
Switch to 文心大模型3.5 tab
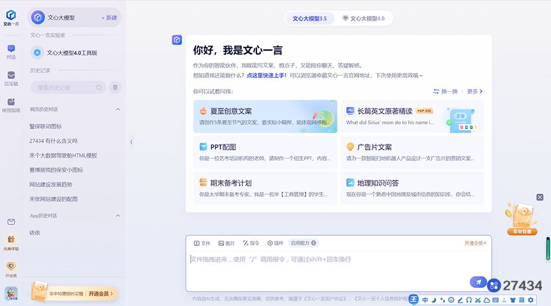309,19
